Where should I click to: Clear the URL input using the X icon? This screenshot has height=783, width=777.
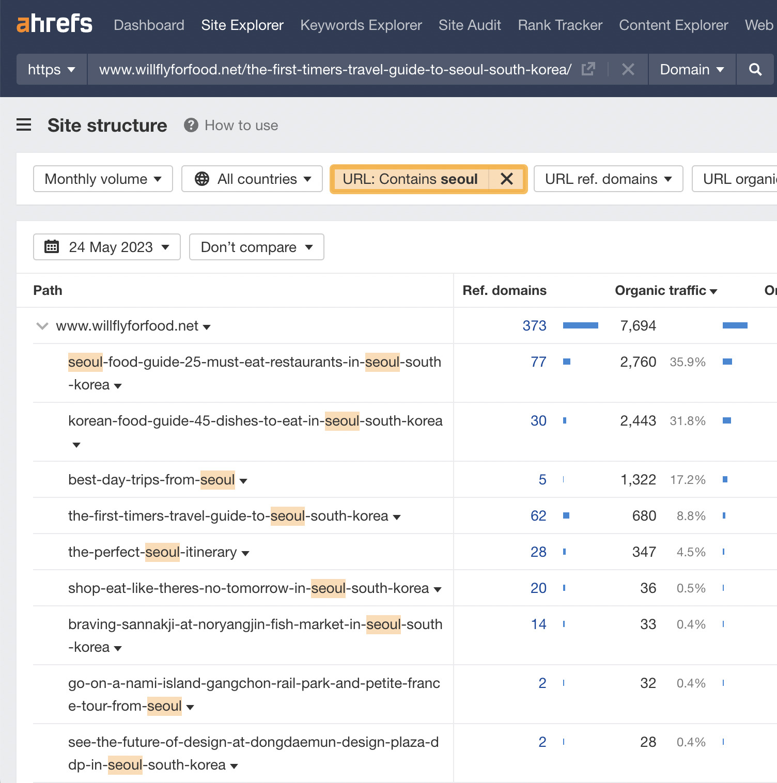[628, 69]
